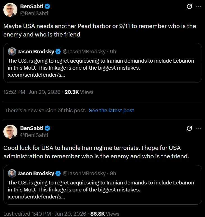Follow the "See the latest post" link
Image resolution: width=205 pixels, height=217 pixels.
[x=111, y=110]
